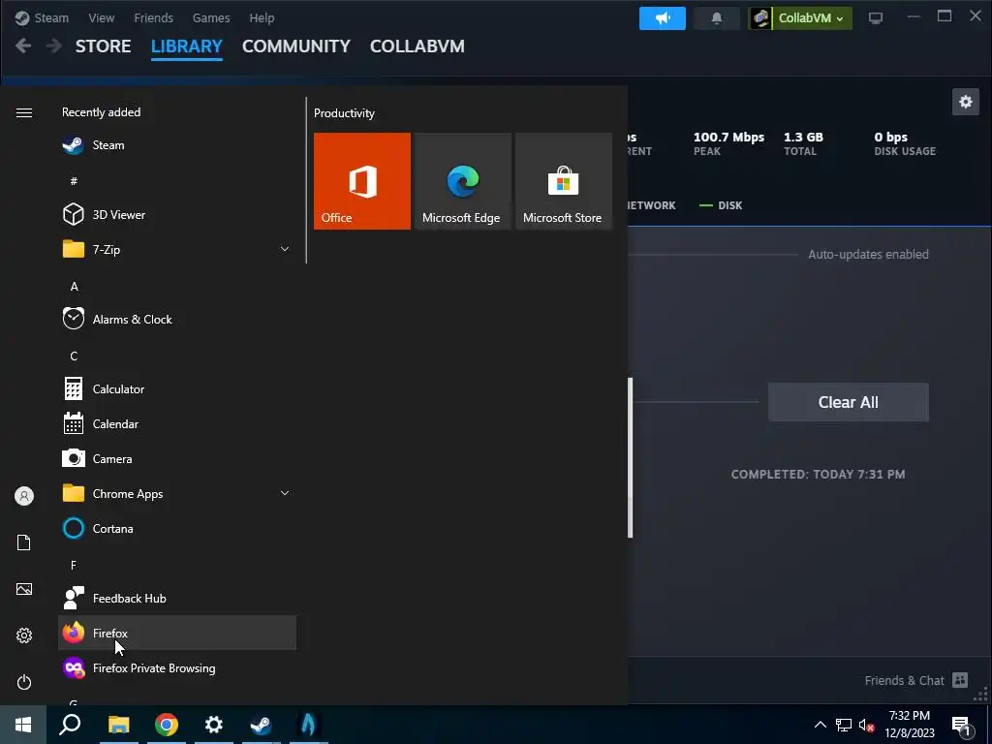
Task: Open Settings gear in Start sidebar
Action: click(x=24, y=635)
